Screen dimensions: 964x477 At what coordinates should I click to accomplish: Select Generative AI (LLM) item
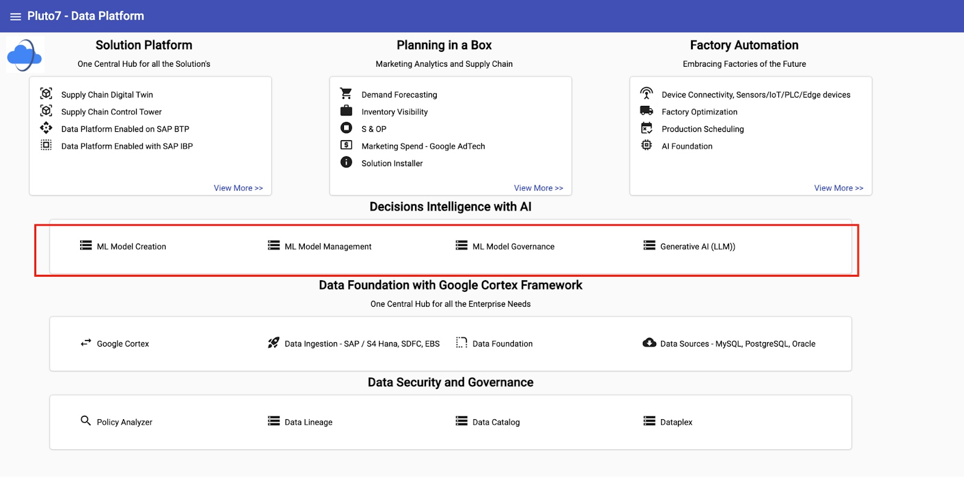tap(697, 247)
